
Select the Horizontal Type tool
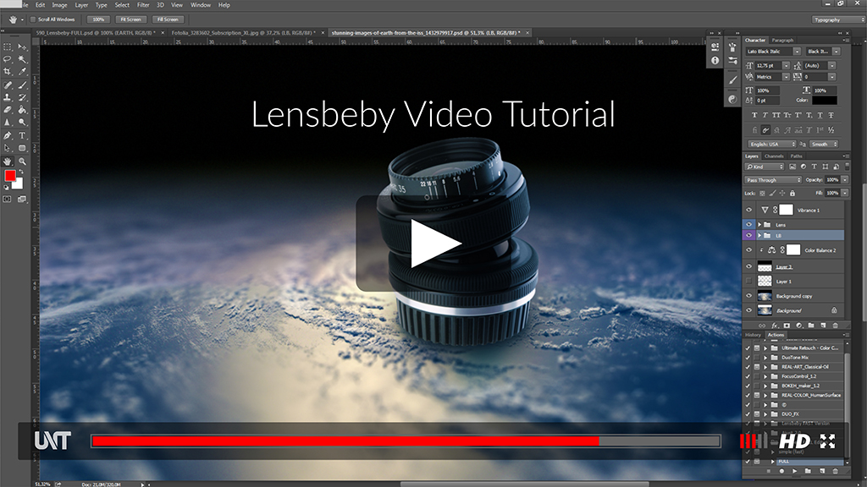point(22,135)
